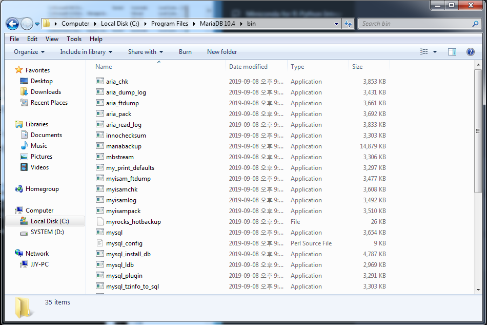Click Program Files in address breadcrumb
This screenshot has width=487, height=325.
pyautogui.click(x=170, y=24)
